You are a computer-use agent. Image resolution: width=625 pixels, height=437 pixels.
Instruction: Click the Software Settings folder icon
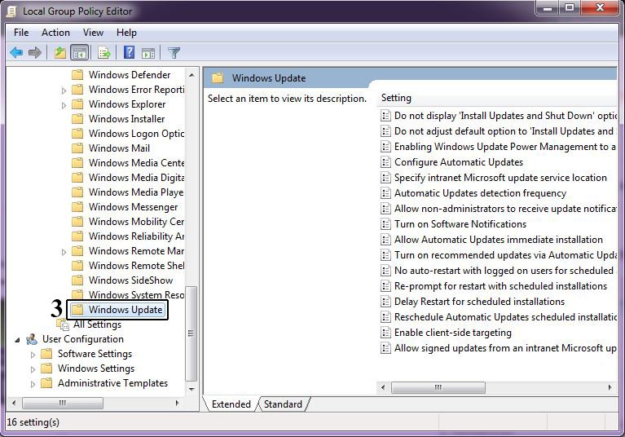46,354
